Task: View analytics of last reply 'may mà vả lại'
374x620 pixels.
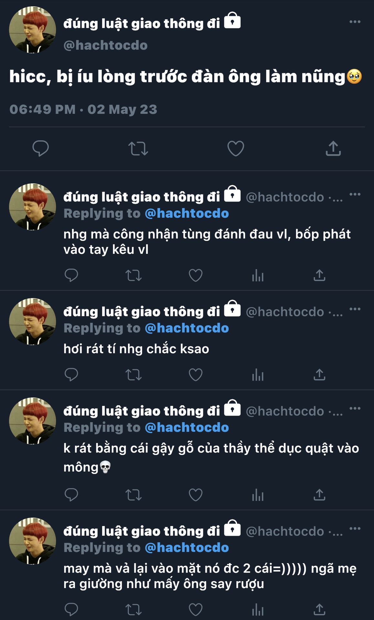Action: (x=258, y=610)
